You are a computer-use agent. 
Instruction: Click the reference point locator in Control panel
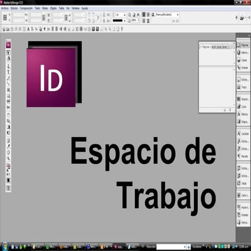5,18
